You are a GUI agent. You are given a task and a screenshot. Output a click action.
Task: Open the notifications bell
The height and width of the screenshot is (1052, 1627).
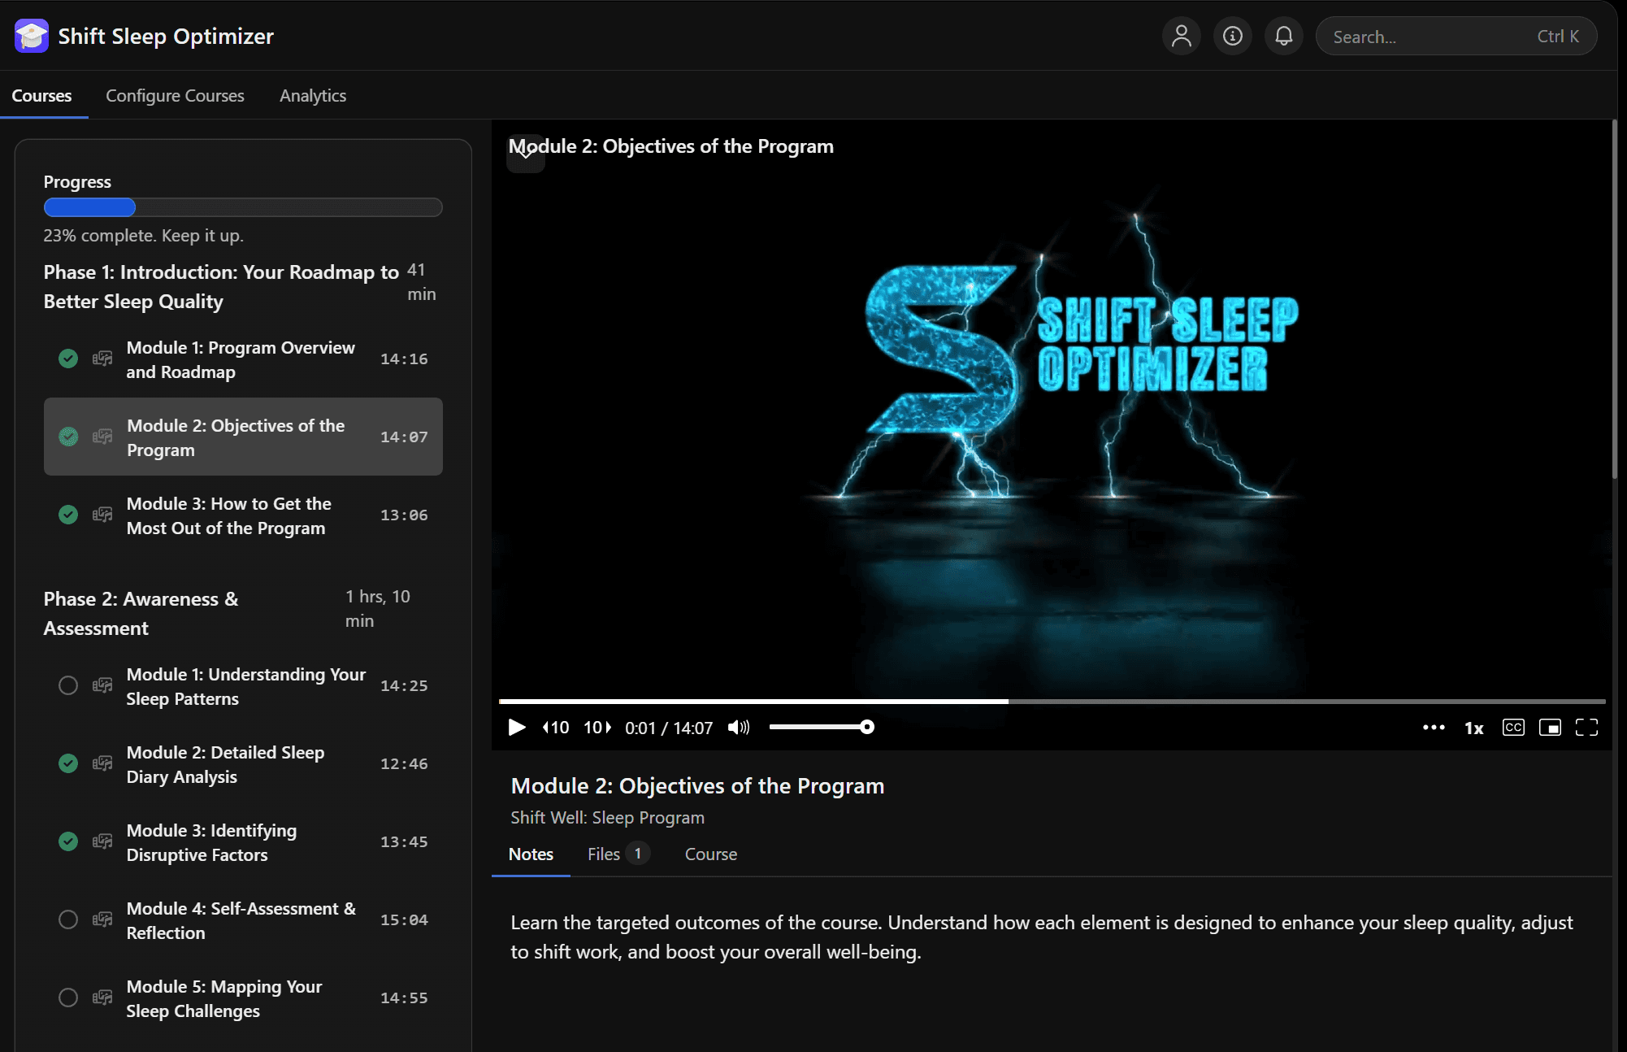point(1283,37)
